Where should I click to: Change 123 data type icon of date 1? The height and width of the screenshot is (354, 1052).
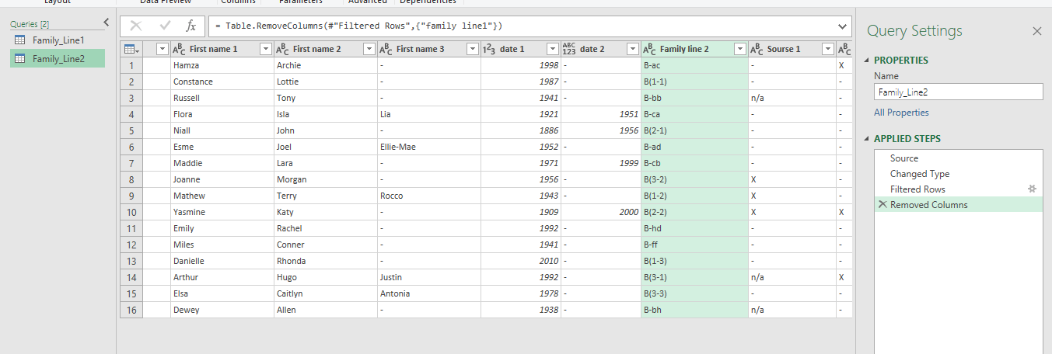coord(490,49)
